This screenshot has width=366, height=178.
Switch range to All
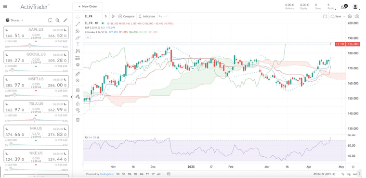159,174
